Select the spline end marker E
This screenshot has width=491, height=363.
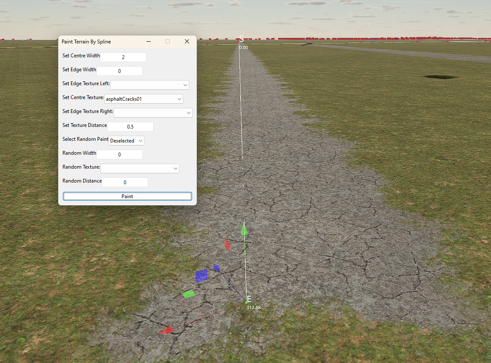249,299
